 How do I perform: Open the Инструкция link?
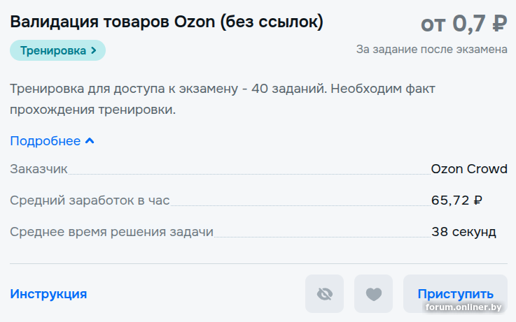[x=48, y=294]
